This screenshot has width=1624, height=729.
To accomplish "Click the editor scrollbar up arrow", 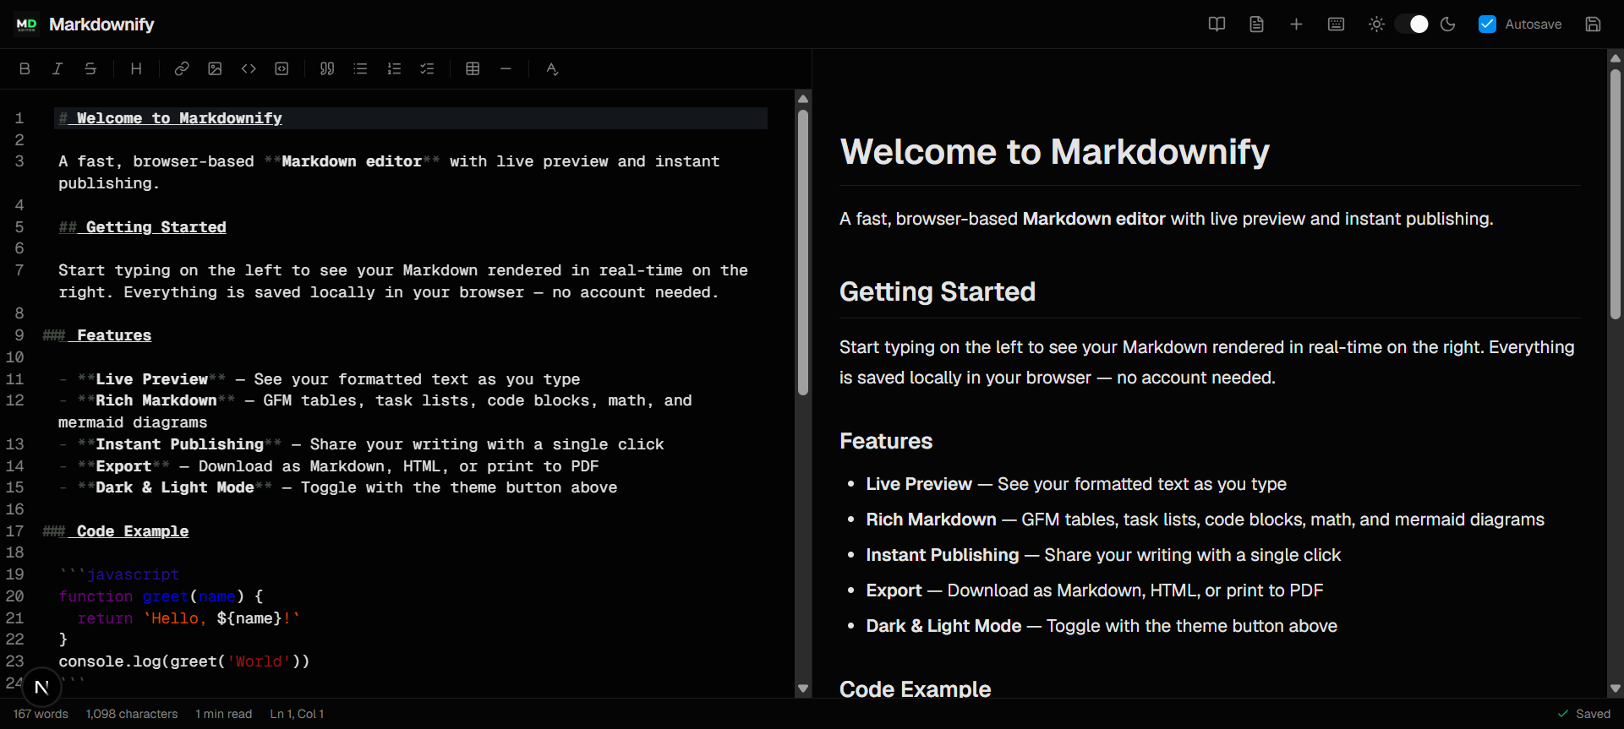I will pyautogui.click(x=803, y=99).
